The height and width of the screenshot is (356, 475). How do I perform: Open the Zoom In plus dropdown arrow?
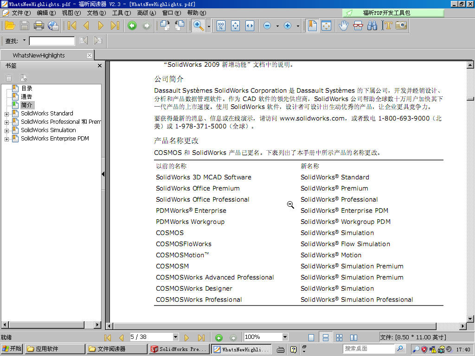coord(298,26)
